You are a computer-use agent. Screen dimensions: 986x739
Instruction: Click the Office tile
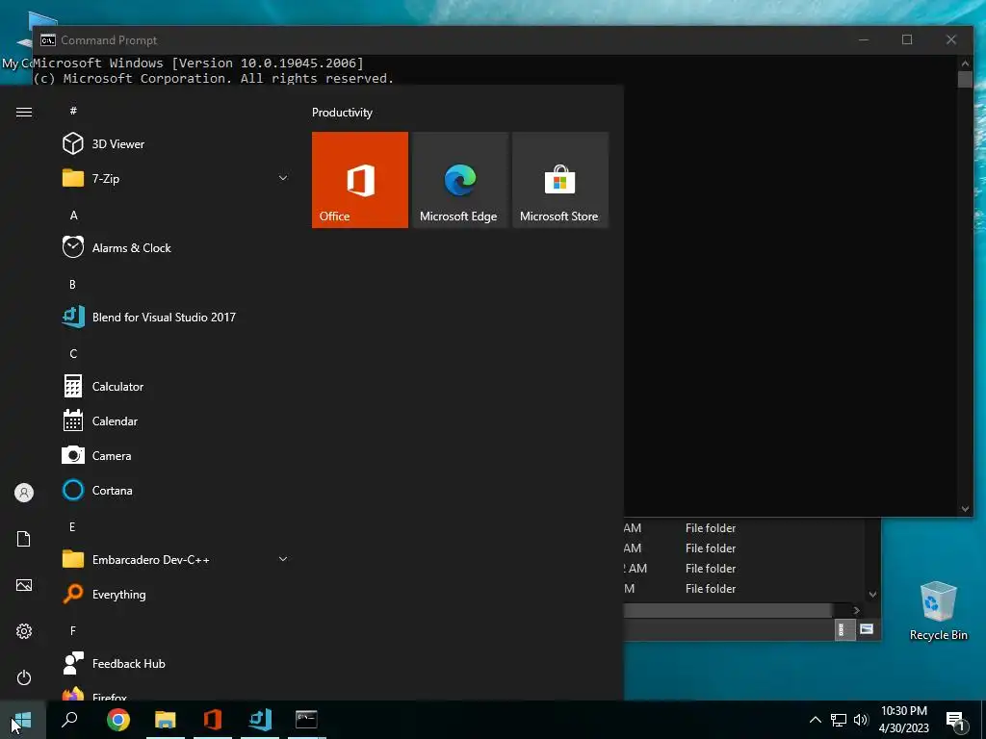pyautogui.click(x=360, y=180)
